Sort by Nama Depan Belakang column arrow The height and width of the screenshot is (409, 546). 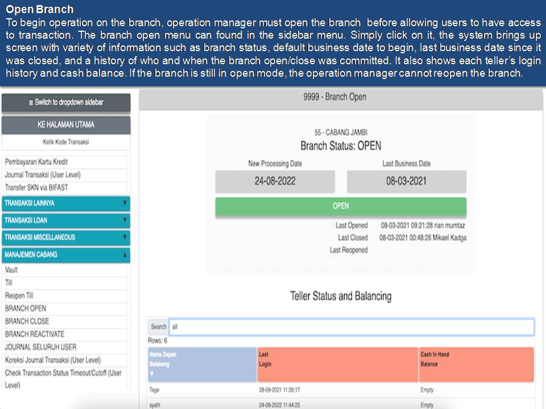click(152, 374)
